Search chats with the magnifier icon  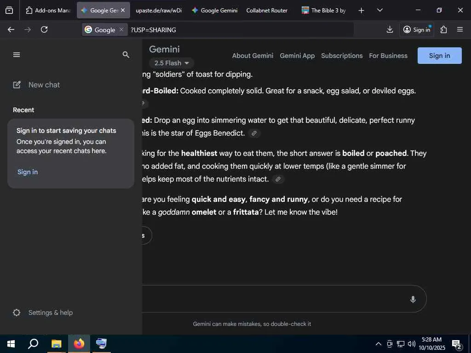pyautogui.click(x=126, y=55)
